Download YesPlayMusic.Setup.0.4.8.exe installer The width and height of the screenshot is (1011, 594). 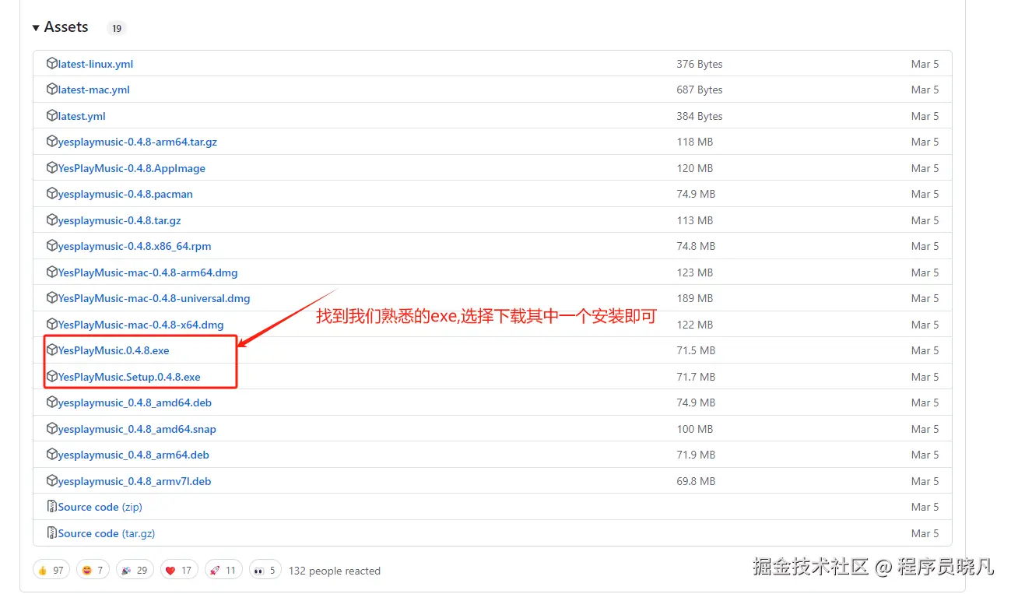[129, 377]
